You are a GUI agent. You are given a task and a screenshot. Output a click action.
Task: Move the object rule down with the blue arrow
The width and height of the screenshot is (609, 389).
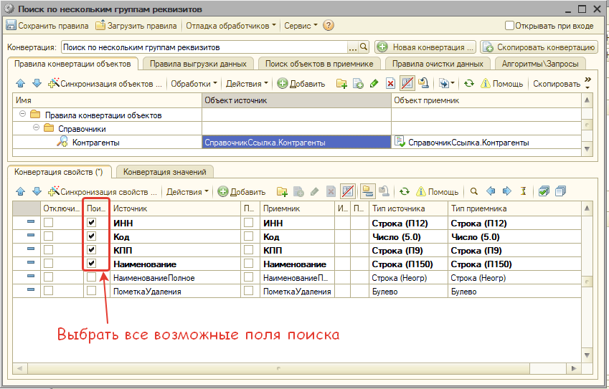[x=37, y=83]
